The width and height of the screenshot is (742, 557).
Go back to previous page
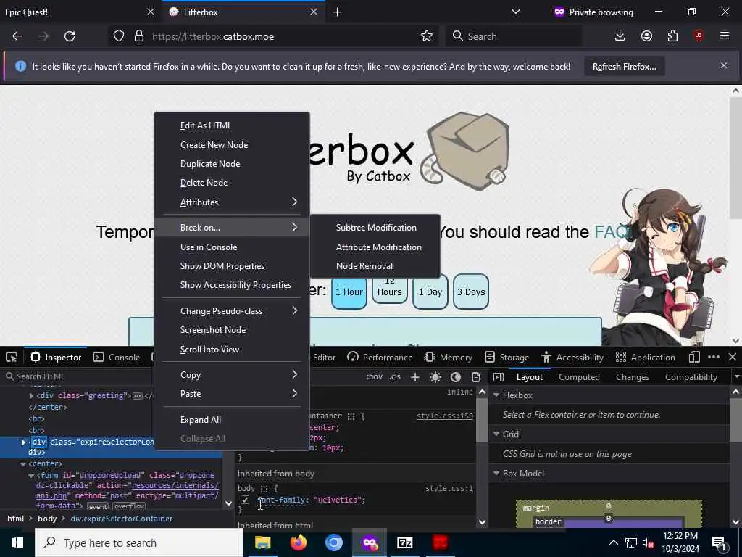click(17, 36)
